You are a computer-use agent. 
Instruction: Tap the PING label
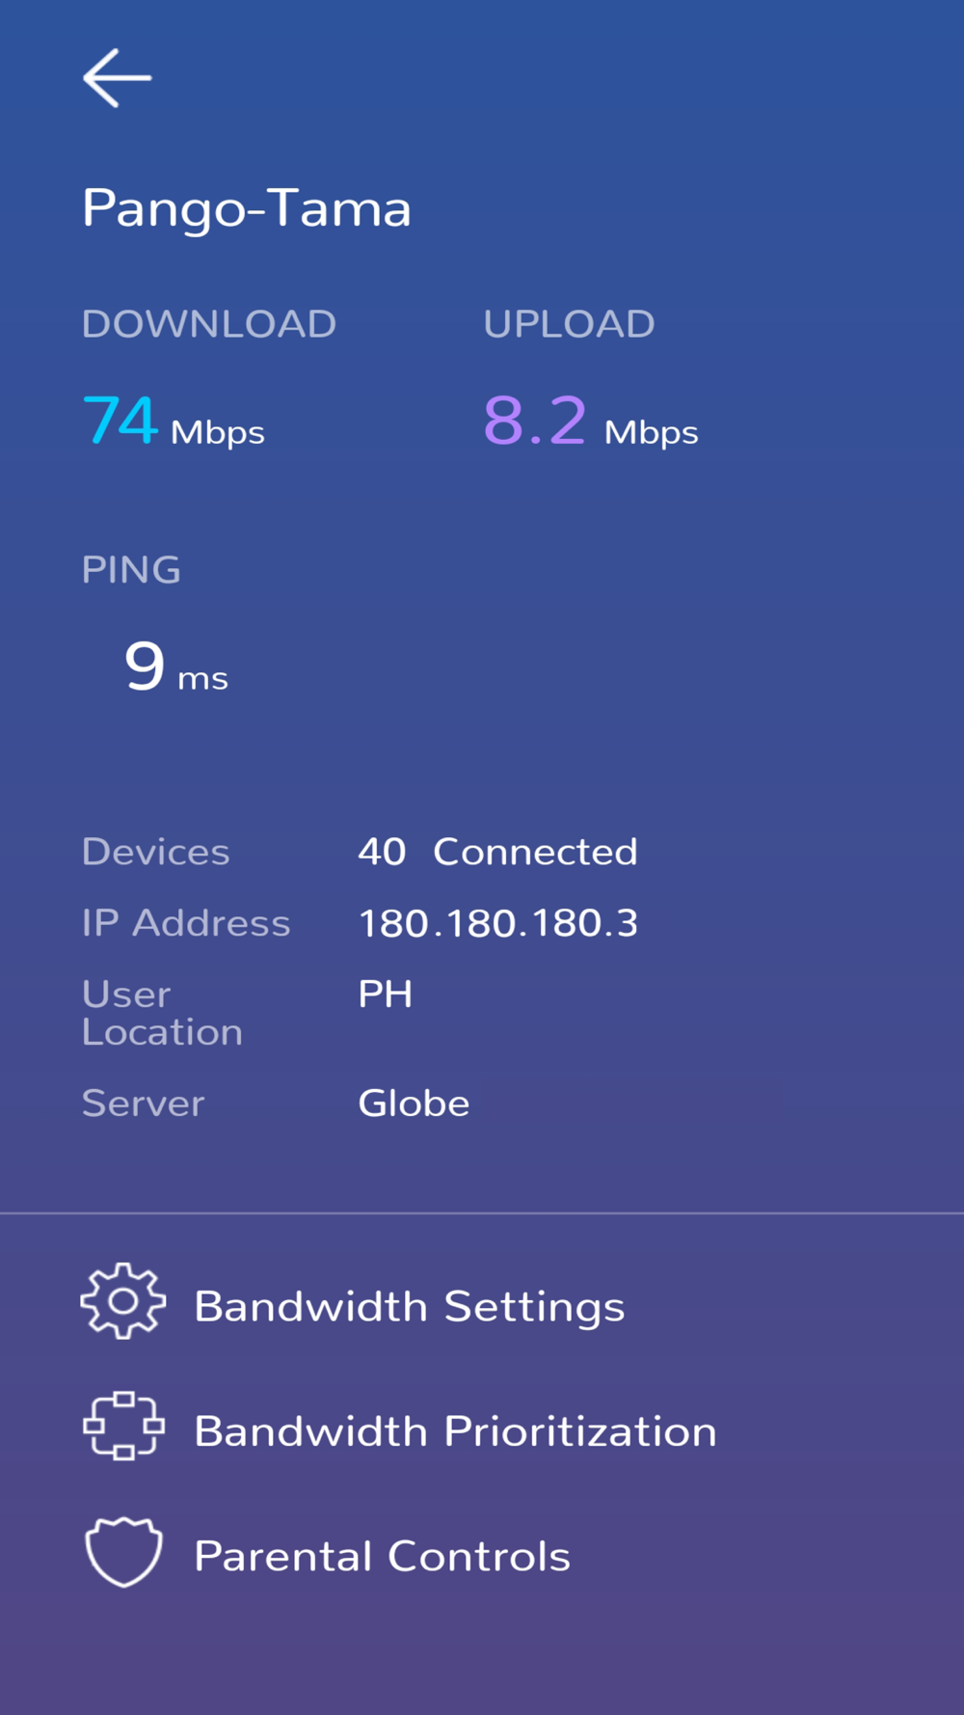[x=131, y=570]
